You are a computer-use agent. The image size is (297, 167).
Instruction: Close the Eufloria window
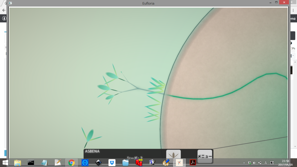click(284, 2)
